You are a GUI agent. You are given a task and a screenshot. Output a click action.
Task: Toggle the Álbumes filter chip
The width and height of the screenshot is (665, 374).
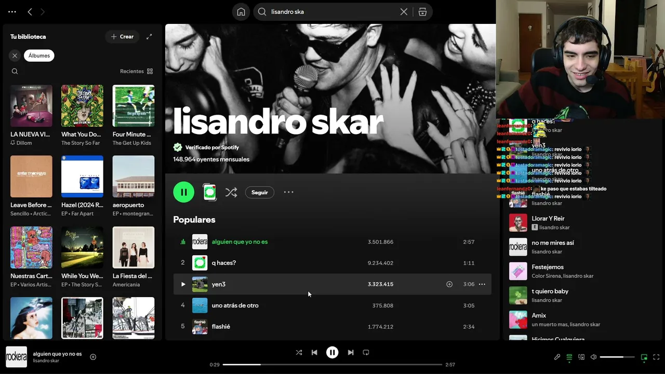tap(39, 56)
